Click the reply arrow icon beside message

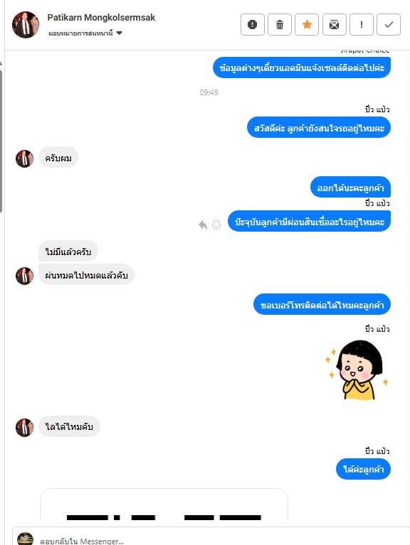[x=203, y=225]
